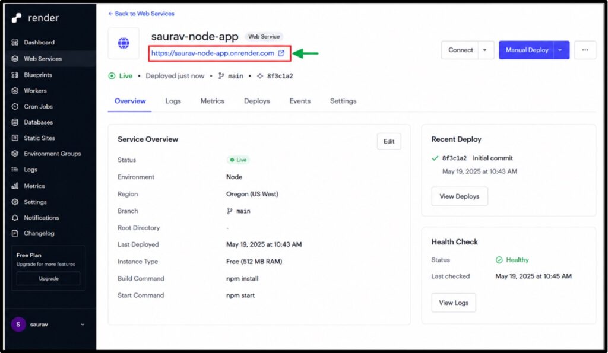Click the purple S user avatar

click(x=18, y=325)
